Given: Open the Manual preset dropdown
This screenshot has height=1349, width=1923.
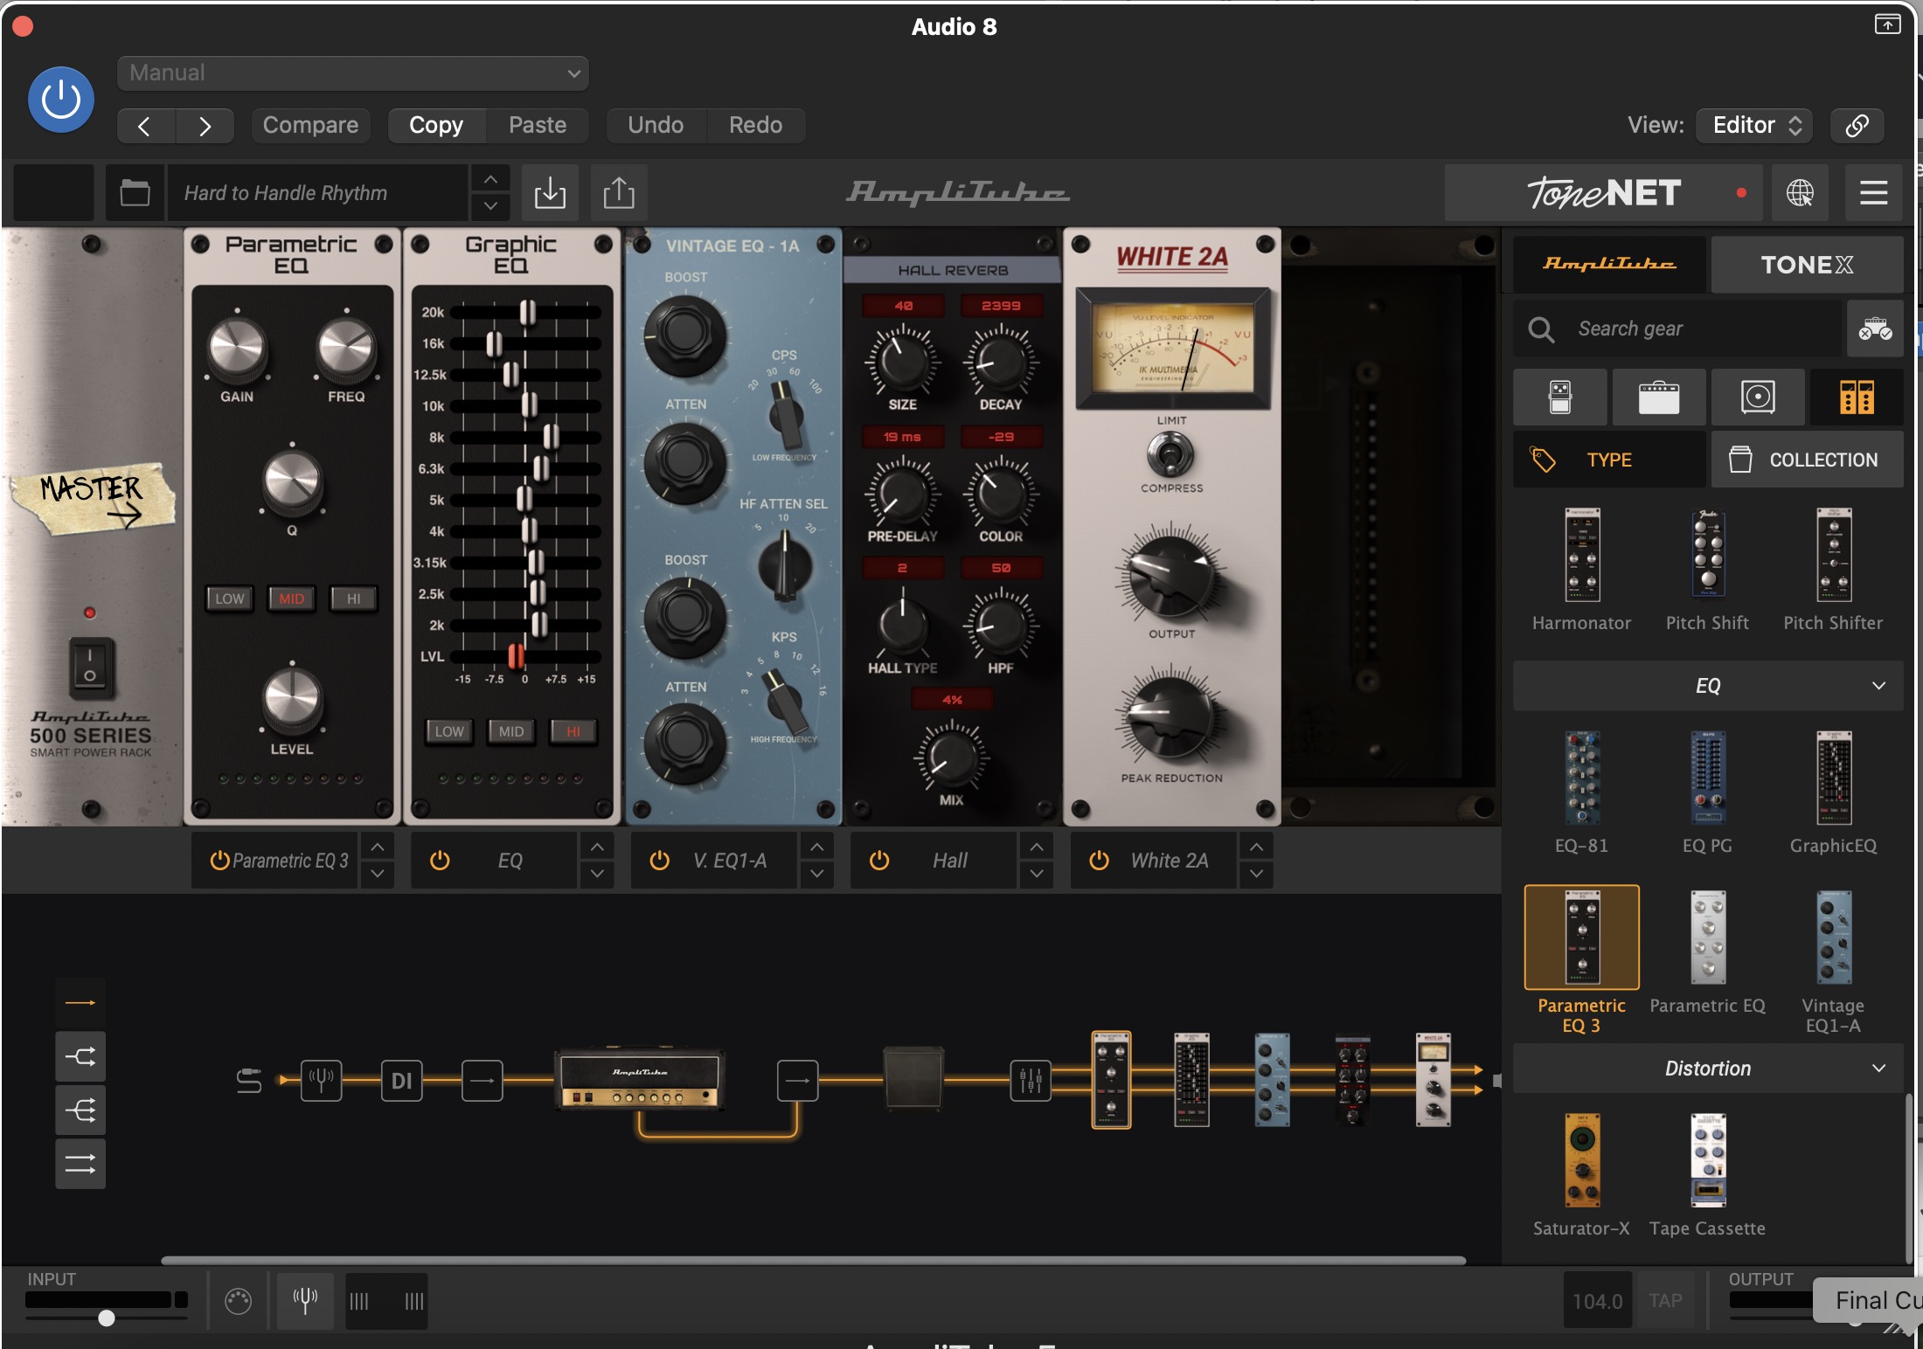Looking at the screenshot, I should (353, 73).
